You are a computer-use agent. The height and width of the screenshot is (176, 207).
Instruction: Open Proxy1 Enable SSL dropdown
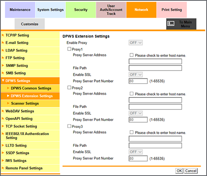click(136, 75)
